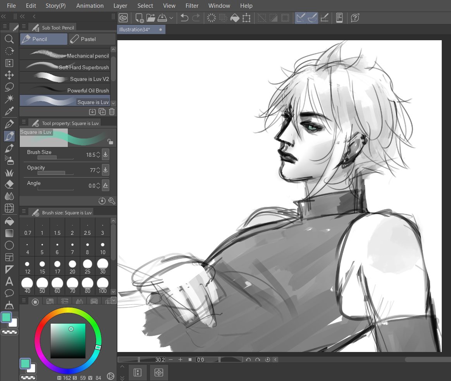Choose the Soft-Hard Superbrush
Screen dimensions: 451x381
(65, 66)
